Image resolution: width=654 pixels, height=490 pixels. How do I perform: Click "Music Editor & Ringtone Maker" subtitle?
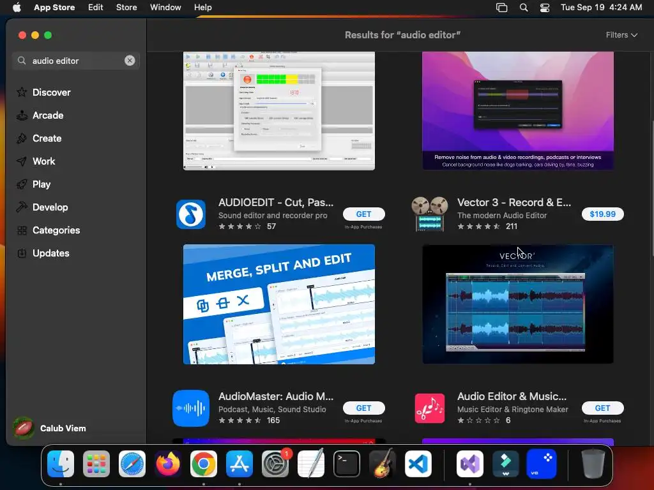[513, 410]
